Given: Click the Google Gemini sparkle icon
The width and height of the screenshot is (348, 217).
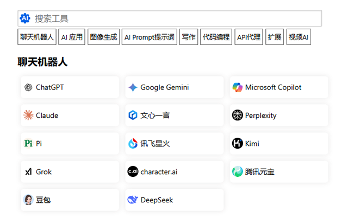Looking at the screenshot, I should click(133, 87).
